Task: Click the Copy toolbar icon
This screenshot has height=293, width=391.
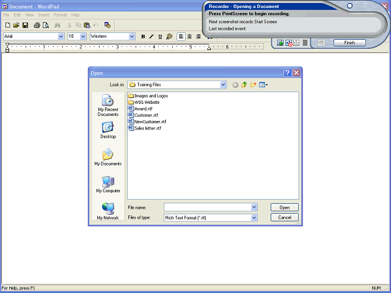Action: (78, 25)
